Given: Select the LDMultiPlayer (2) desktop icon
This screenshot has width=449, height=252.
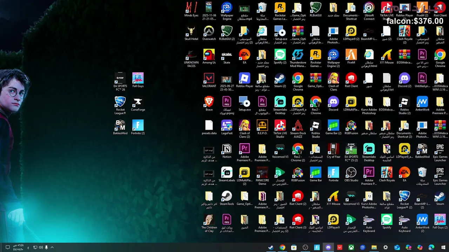Looking at the screenshot, I should click(244, 176).
